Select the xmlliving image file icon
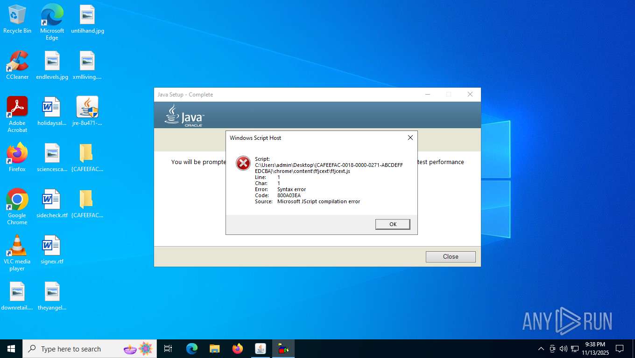The image size is (635, 358). click(87, 65)
